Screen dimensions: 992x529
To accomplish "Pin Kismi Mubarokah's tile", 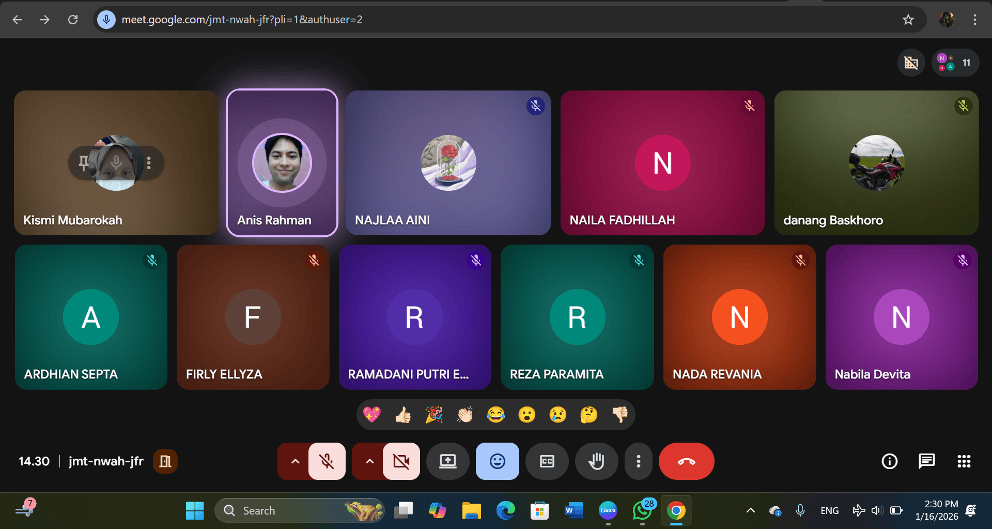I will (x=84, y=163).
